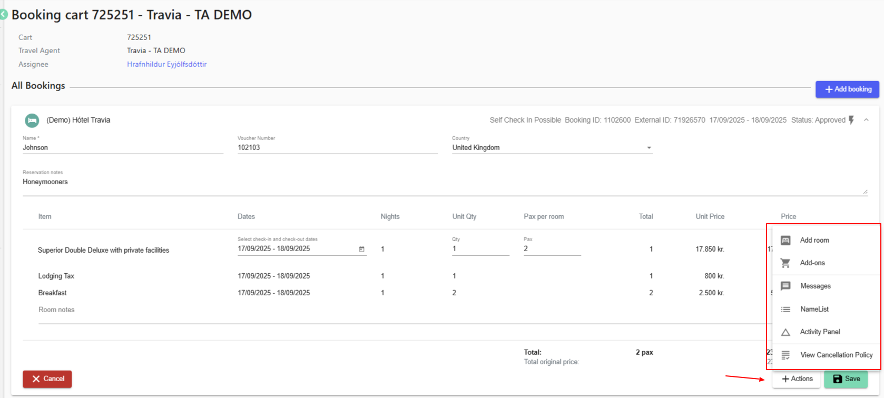884x398 pixels.
Task: Click the All Bookings section heading
Action: (x=38, y=85)
